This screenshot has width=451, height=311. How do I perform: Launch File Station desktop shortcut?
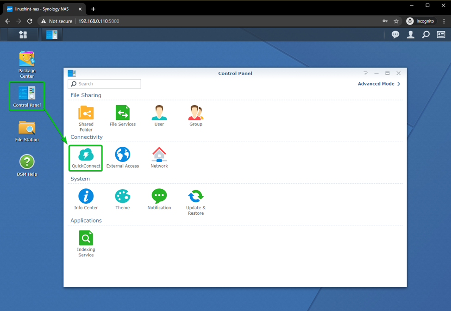tap(27, 131)
